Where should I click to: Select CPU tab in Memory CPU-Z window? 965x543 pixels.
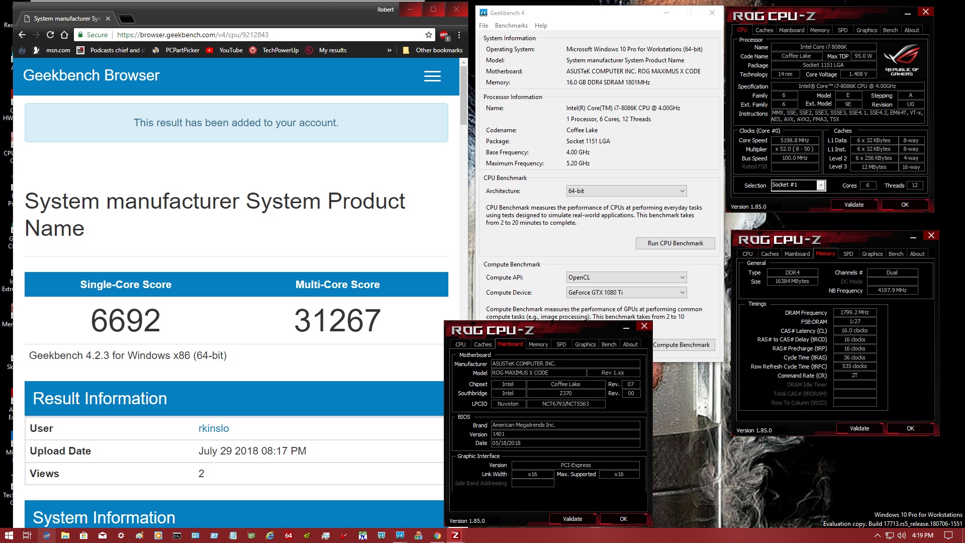pos(747,254)
